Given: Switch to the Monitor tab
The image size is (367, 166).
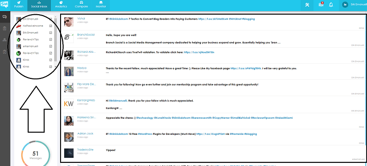Looking at the screenshot, I should click(101, 5).
